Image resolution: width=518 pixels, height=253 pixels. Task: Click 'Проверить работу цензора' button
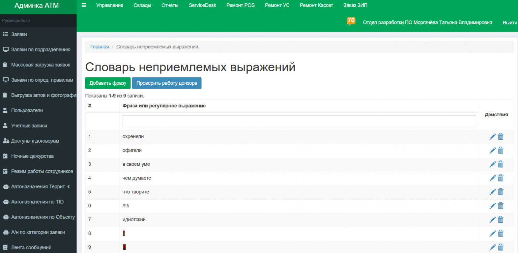tap(166, 83)
